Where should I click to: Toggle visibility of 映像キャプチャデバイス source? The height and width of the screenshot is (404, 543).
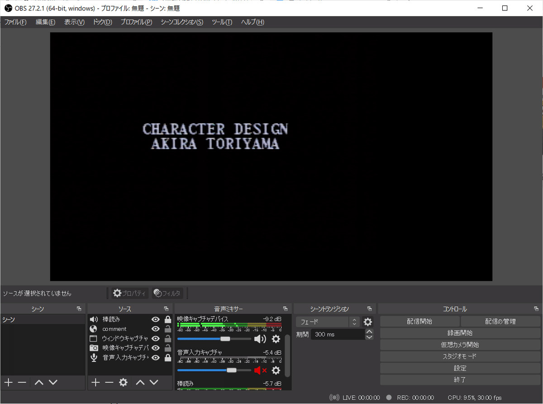[156, 348]
